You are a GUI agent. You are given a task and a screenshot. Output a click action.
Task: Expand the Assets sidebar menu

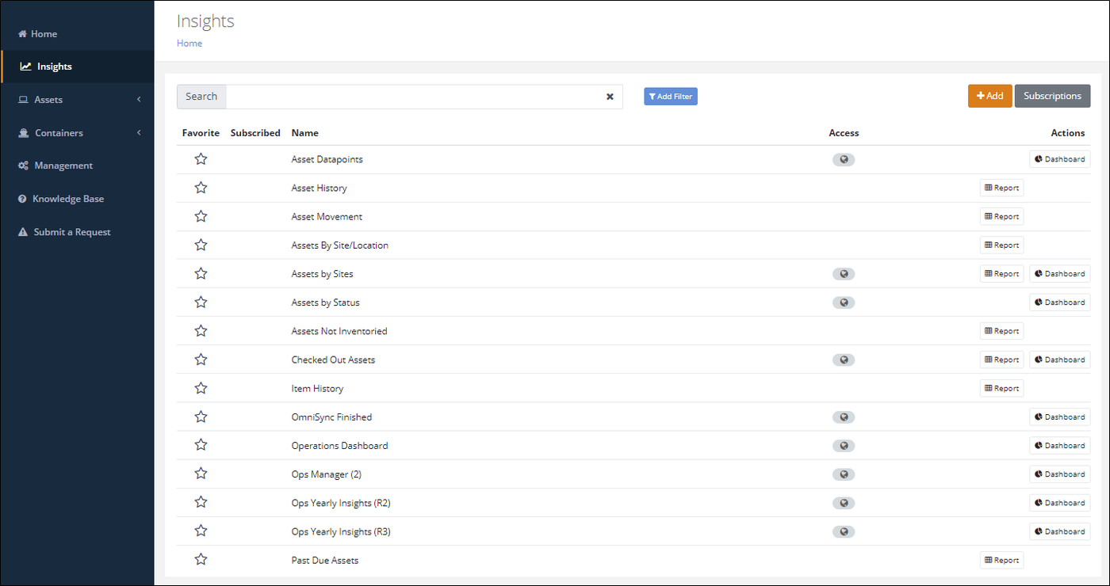tap(78, 100)
